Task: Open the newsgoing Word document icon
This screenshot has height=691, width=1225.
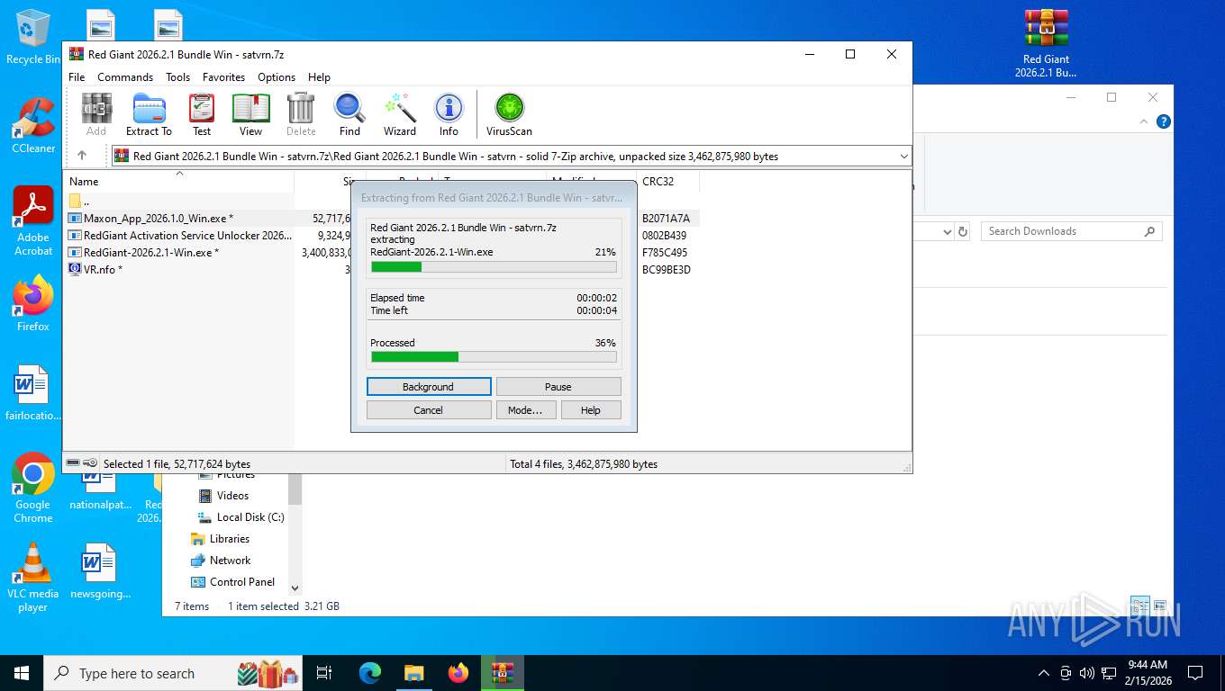Action: [x=100, y=571]
